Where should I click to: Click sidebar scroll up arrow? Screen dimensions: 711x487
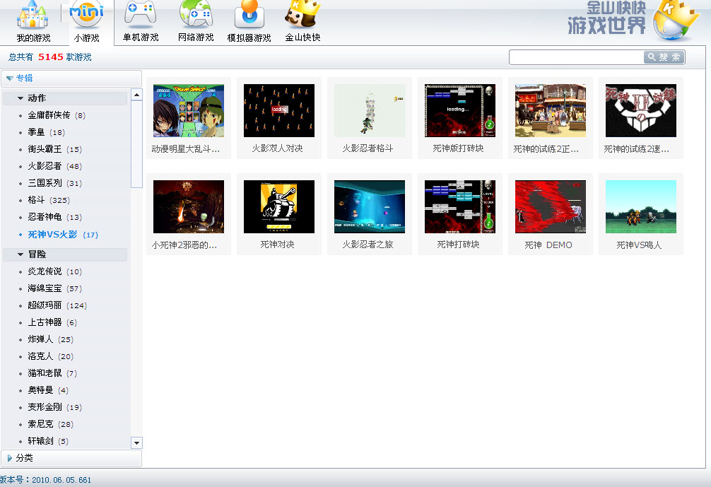point(136,94)
